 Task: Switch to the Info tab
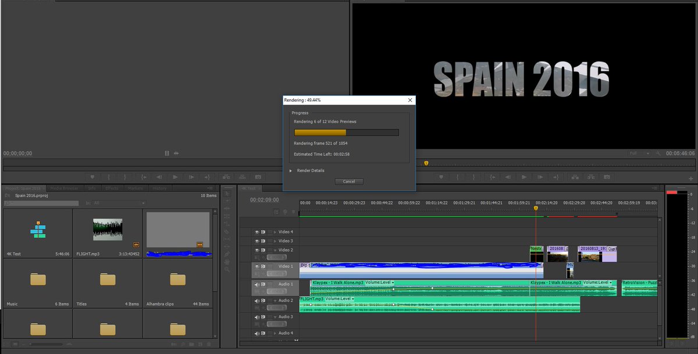[x=92, y=188]
